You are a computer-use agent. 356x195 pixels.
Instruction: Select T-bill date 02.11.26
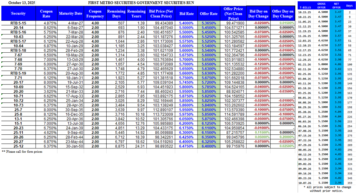pyautogui.click(x=304, y=69)
